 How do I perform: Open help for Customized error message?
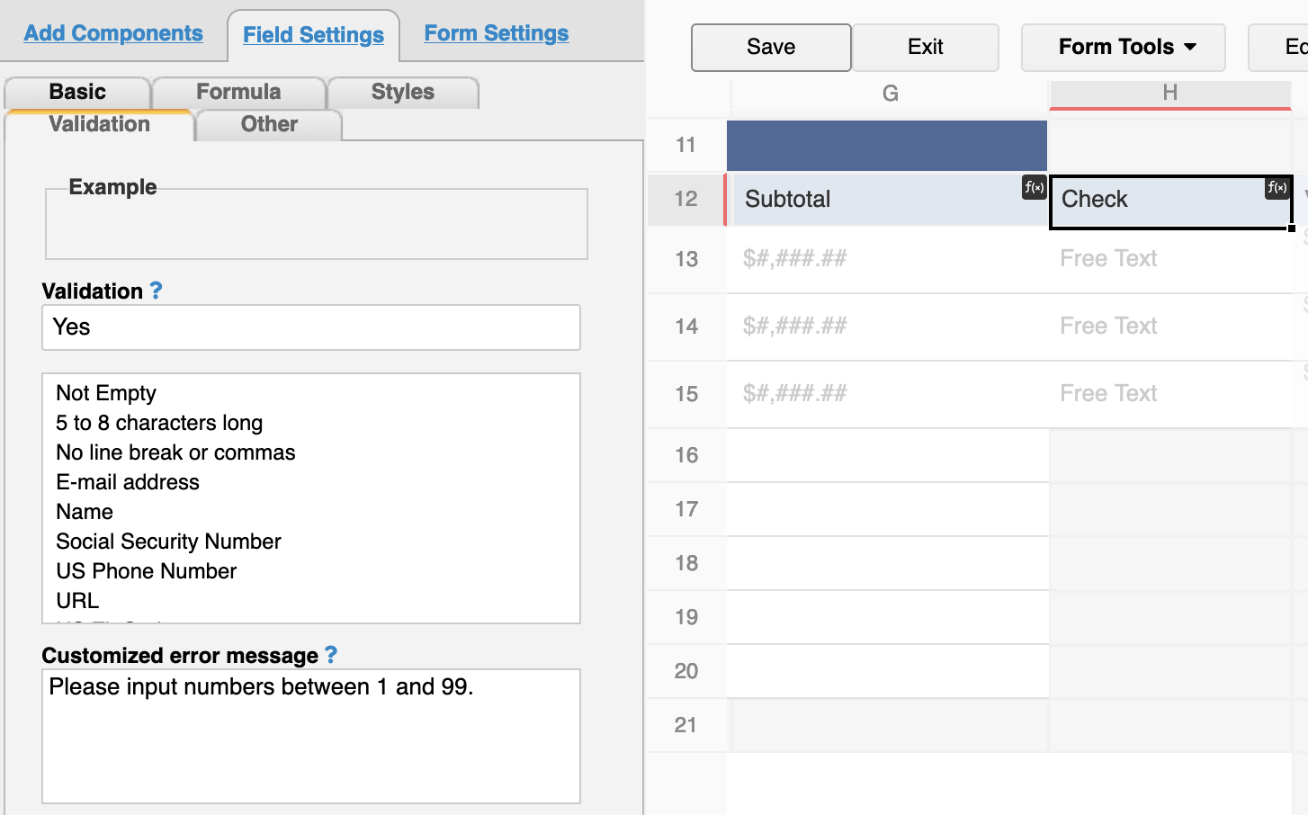(331, 655)
